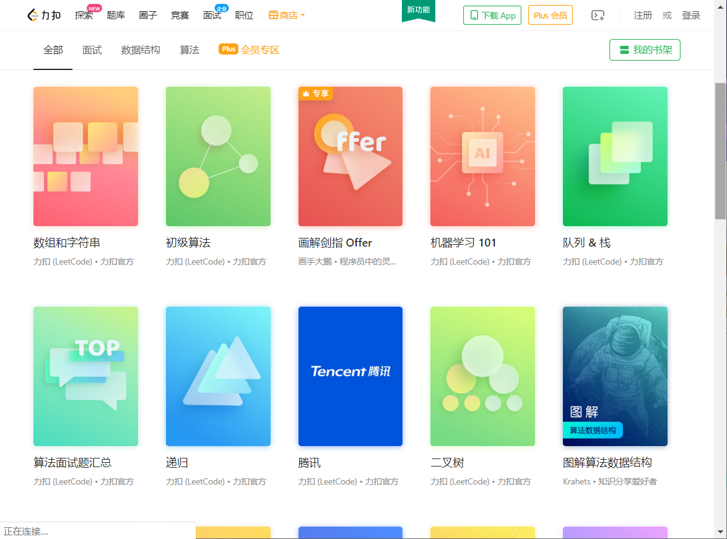727x539 pixels.
Task: Open the 探索 menu item
Action: pos(84,15)
